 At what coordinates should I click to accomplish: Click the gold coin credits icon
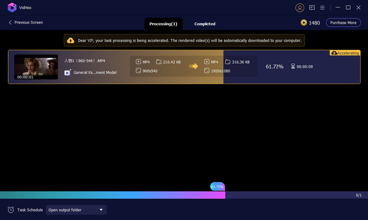304,23
